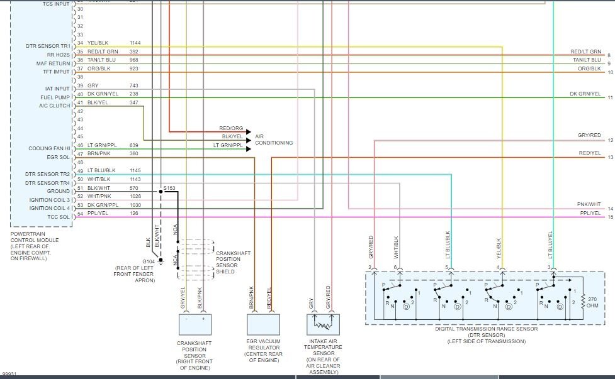Click circuit number 639
Screen dimensions: 615x379
click(x=133, y=145)
